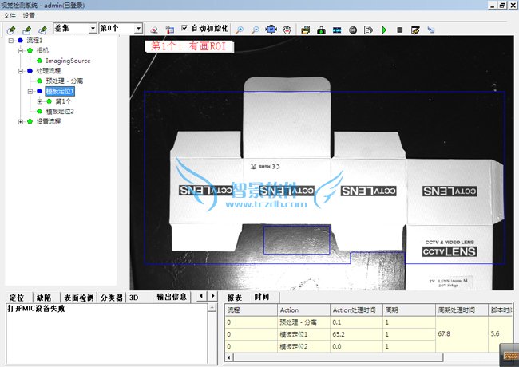Open the 差集 dropdown list
Viewport: 519px width, 367px height.
point(93,29)
